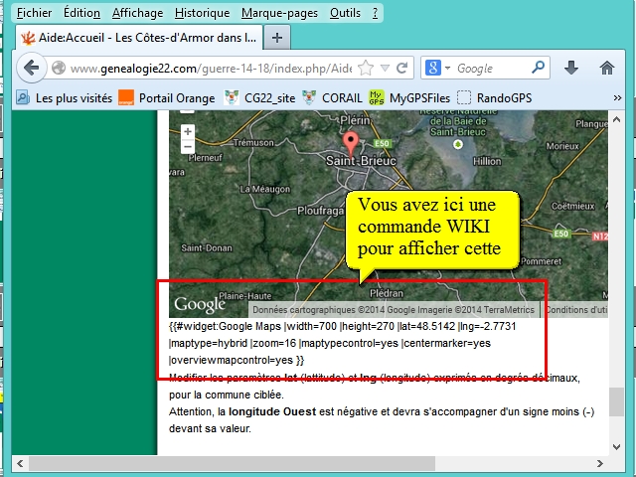This screenshot has height=477, width=636.
Task: Open the MyGPSFiles bookmark
Action: 409,98
